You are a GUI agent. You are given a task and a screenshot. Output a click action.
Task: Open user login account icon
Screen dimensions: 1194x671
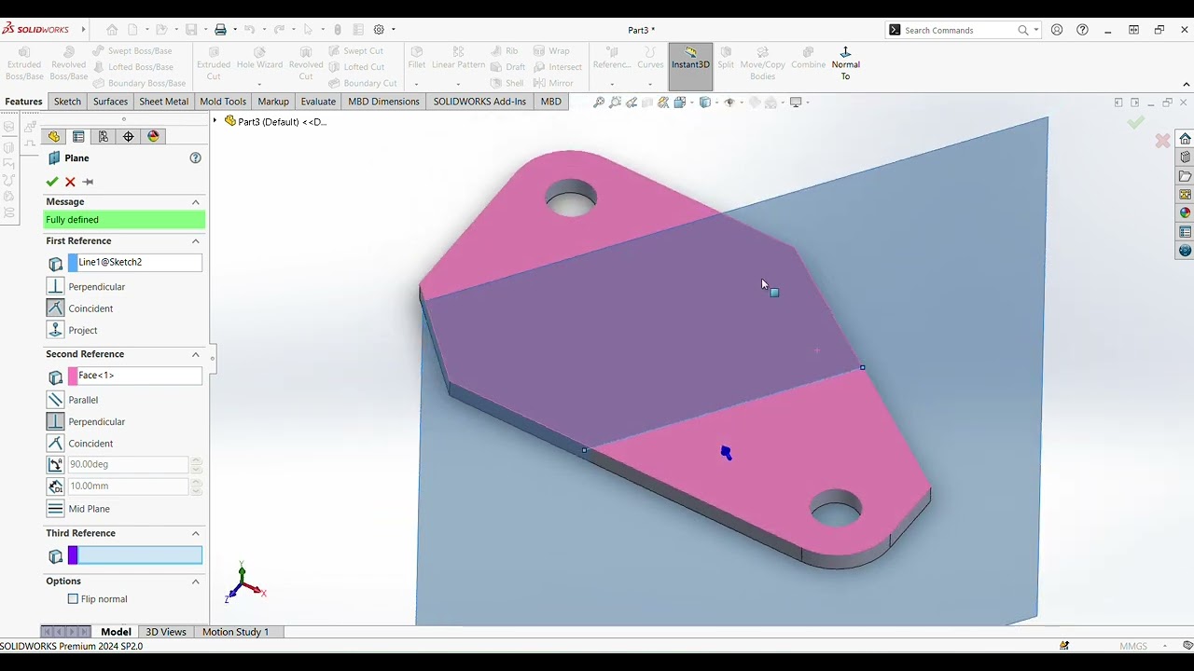point(1057,30)
